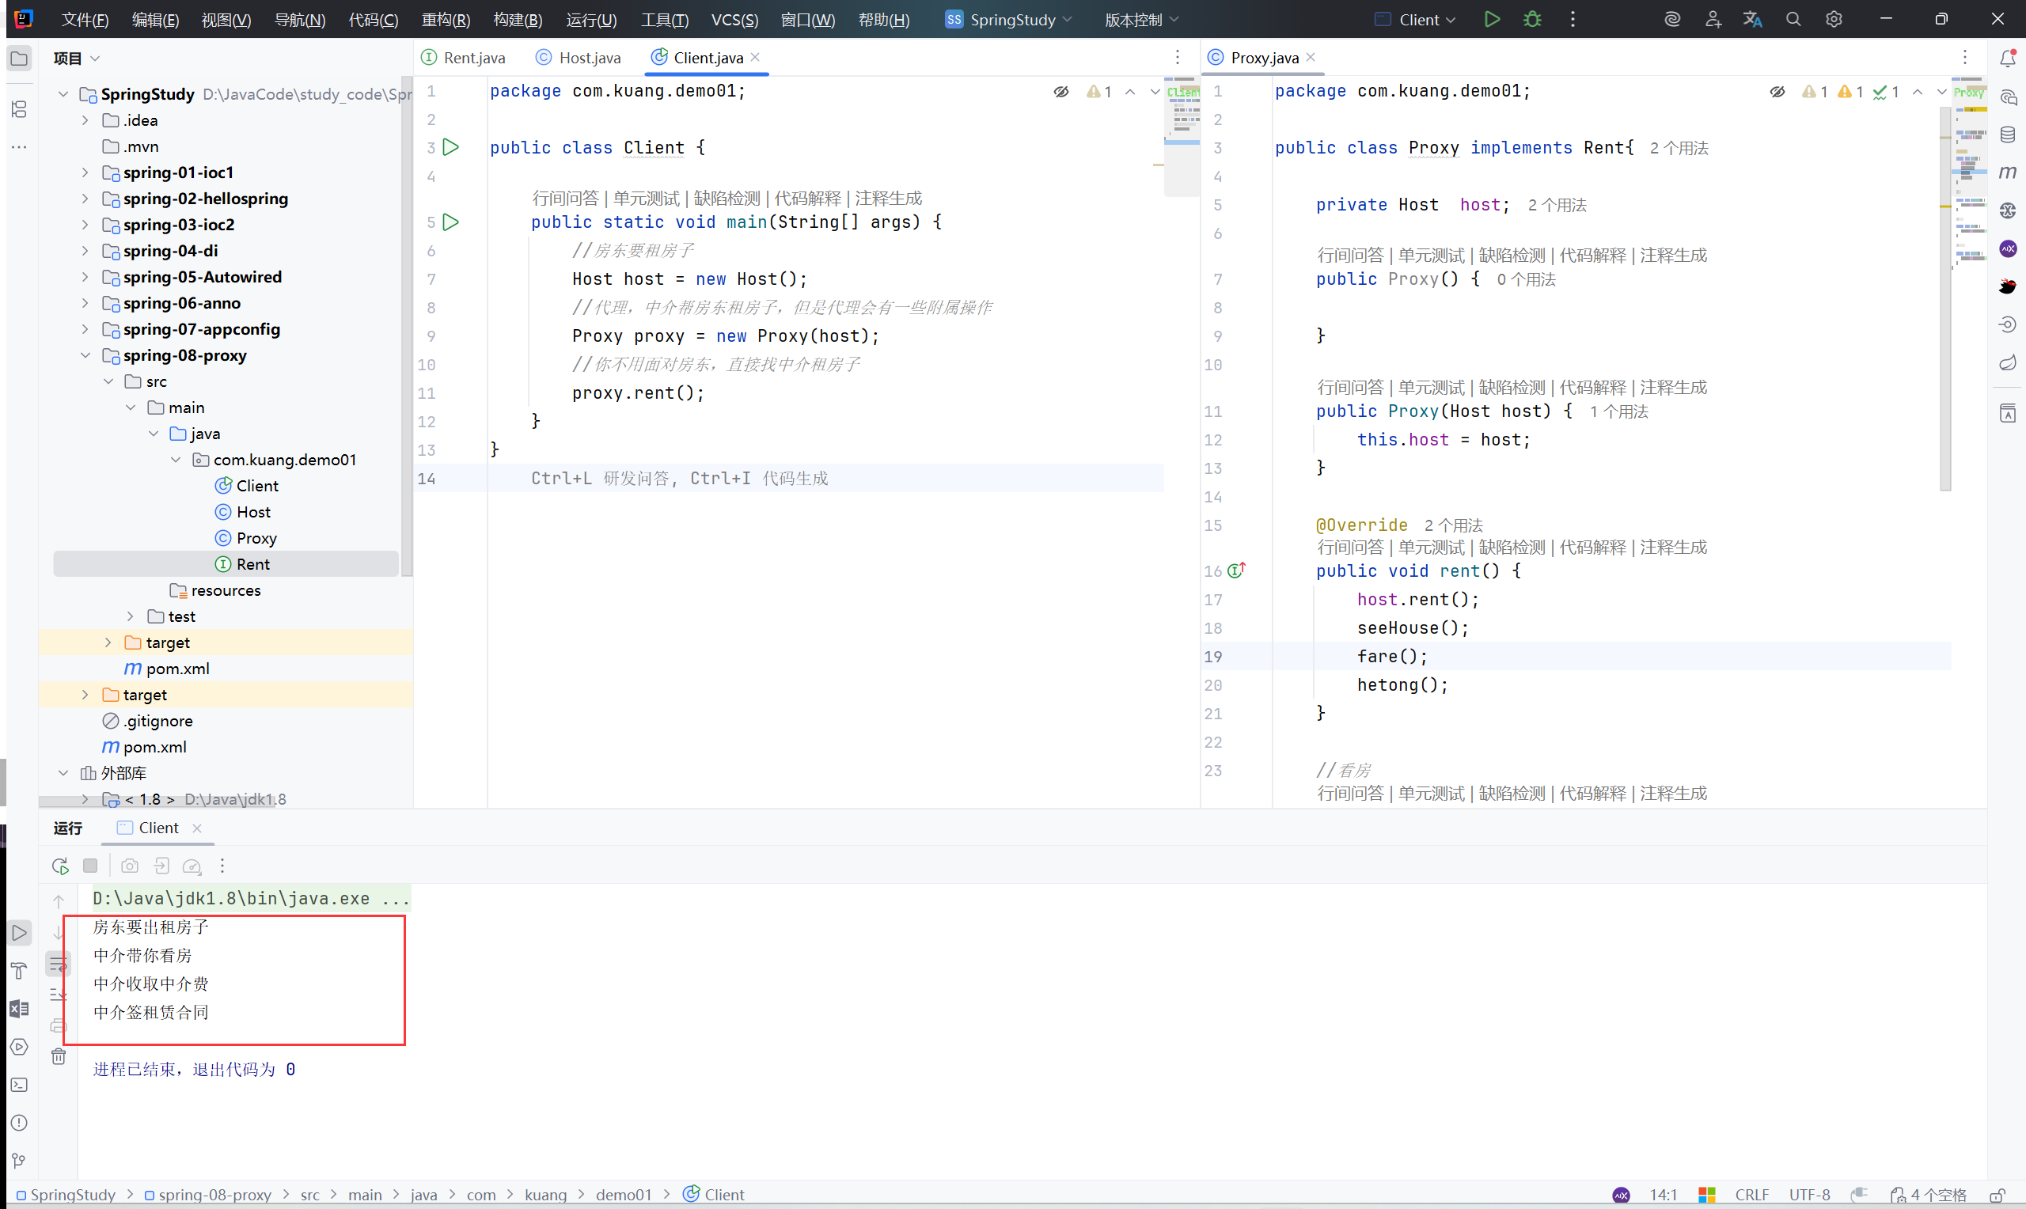2026x1209 pixels.
Task: Click the 单元测试 link above main method
Action: coord(646,198)
